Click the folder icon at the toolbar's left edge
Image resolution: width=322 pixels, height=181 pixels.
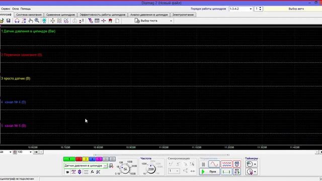[x=2, y=21]
